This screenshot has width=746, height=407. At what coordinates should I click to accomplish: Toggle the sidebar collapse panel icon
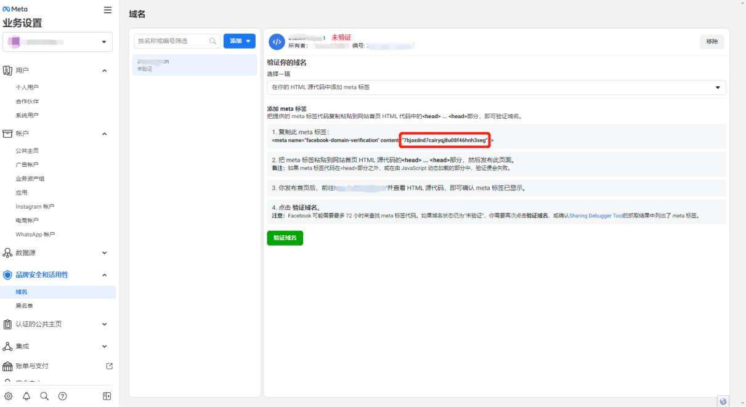(x=107, y=396)
